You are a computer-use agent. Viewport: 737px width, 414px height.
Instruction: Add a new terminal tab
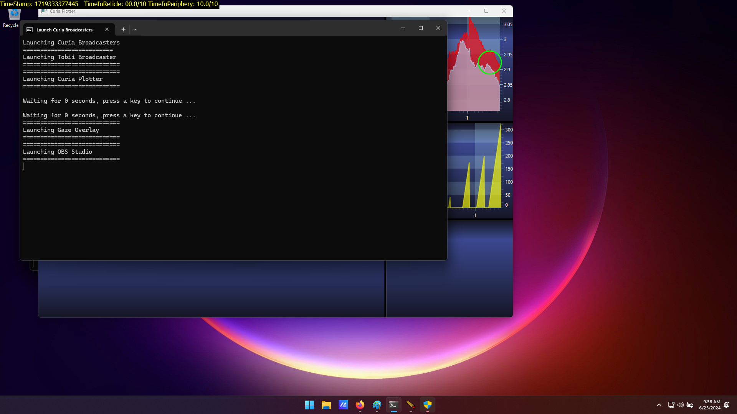(x=123, y=30)
